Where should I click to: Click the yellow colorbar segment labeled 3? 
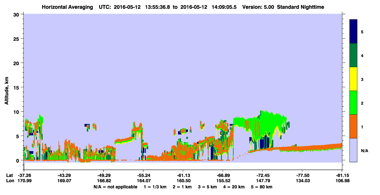coord(353,79)
